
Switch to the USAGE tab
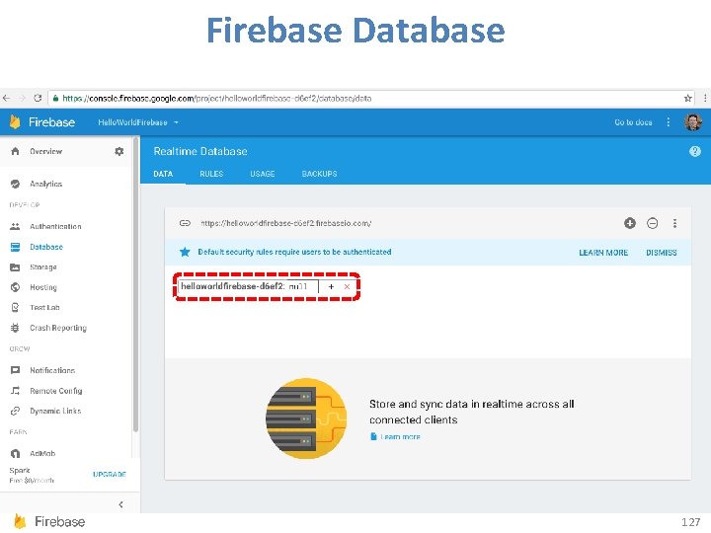point(262,174)
